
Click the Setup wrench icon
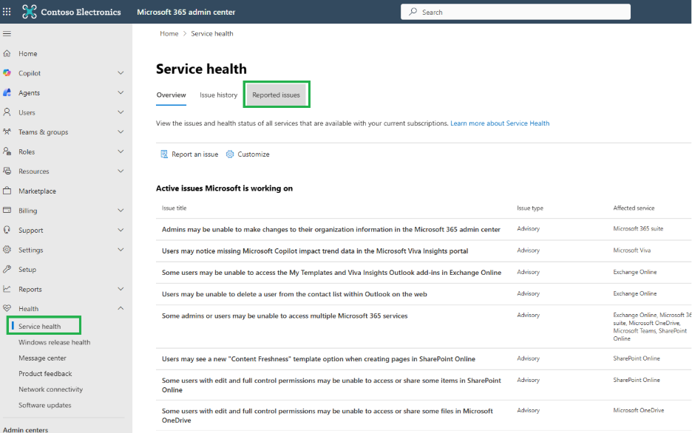click(7, 269)
